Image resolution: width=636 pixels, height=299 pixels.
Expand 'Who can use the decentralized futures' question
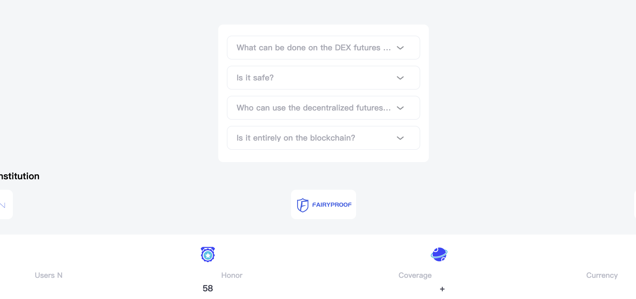[x=323, y=108]
